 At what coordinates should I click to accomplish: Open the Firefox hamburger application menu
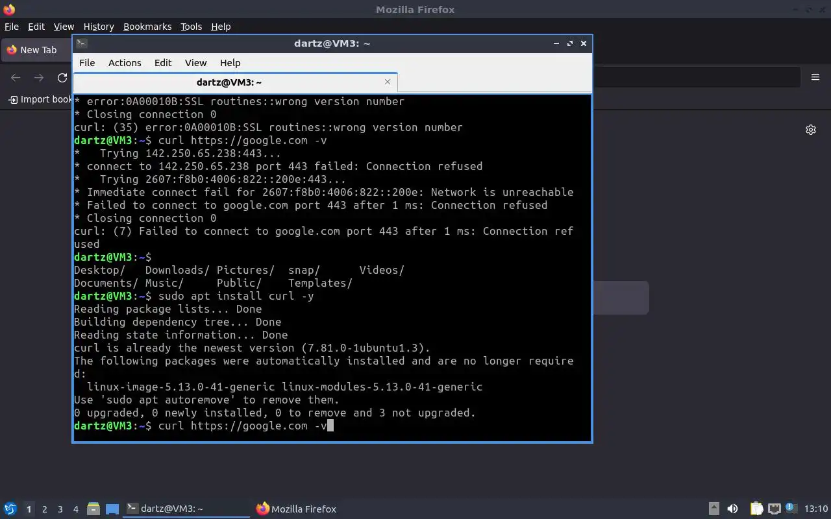[815, 77]
